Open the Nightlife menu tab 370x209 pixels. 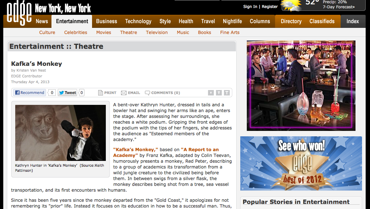232,21
